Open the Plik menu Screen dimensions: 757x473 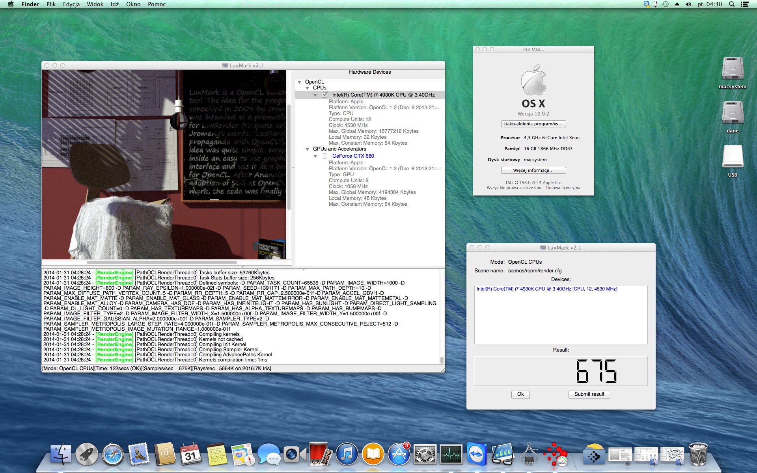point(51,4)
